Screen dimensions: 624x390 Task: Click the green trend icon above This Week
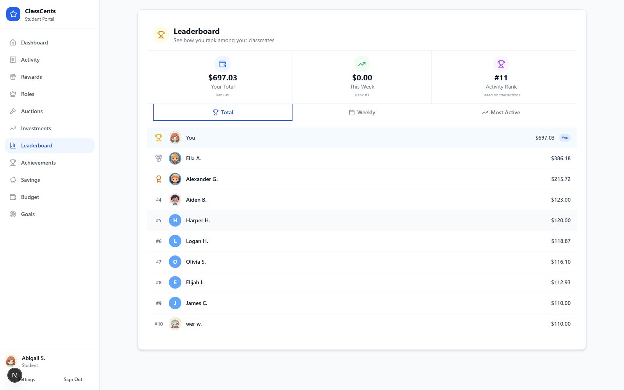tap(362, 64)
